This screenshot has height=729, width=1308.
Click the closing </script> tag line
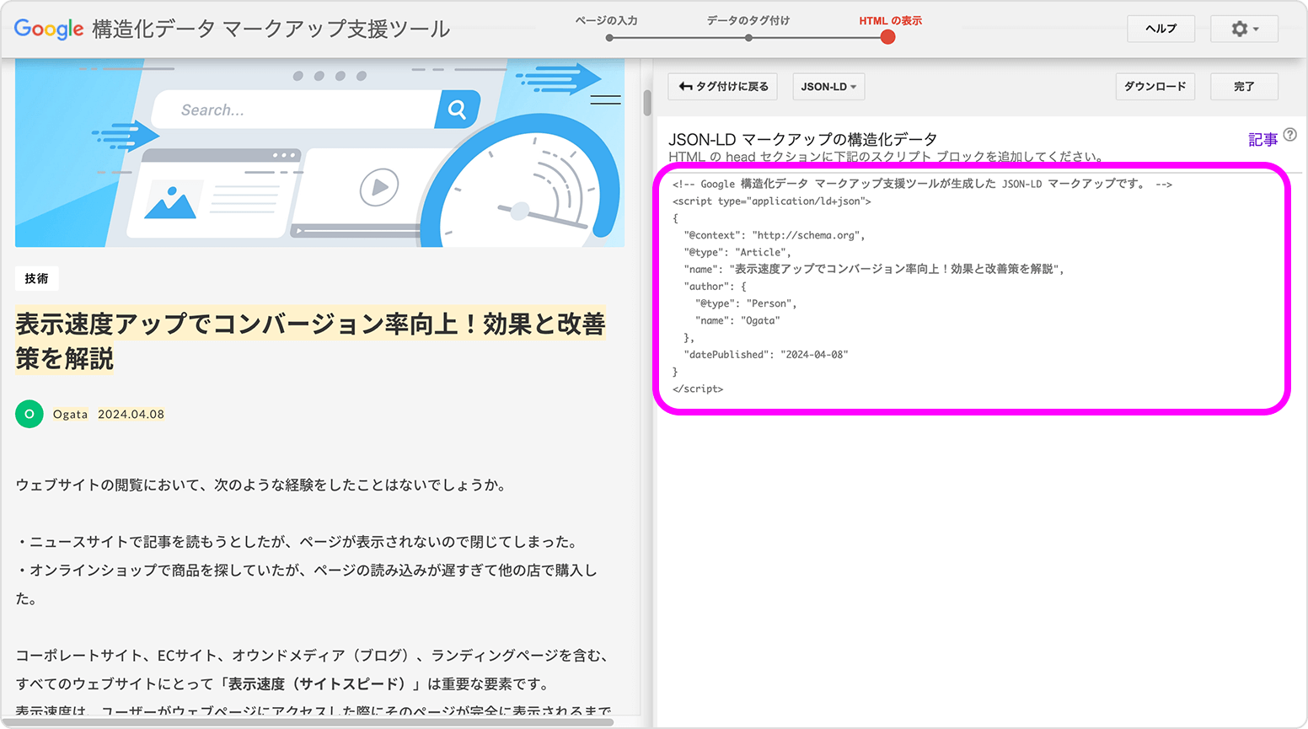pos(698,389)
